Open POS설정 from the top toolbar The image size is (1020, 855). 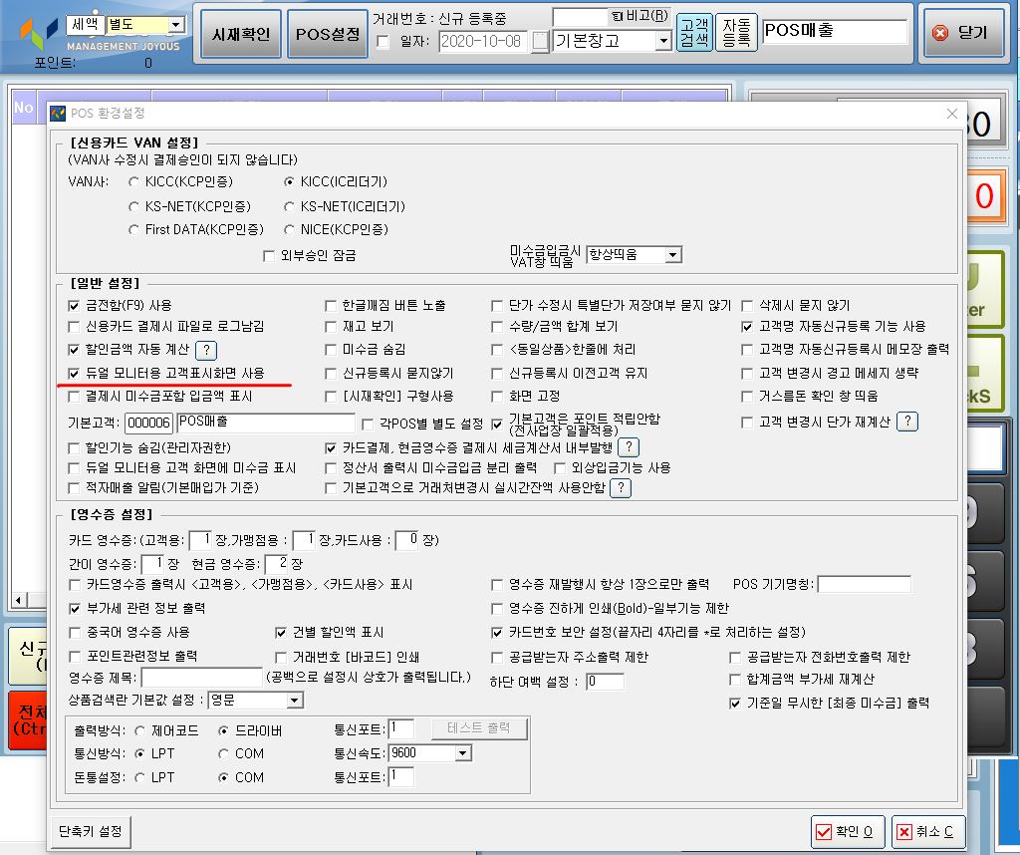click(328, 35)
